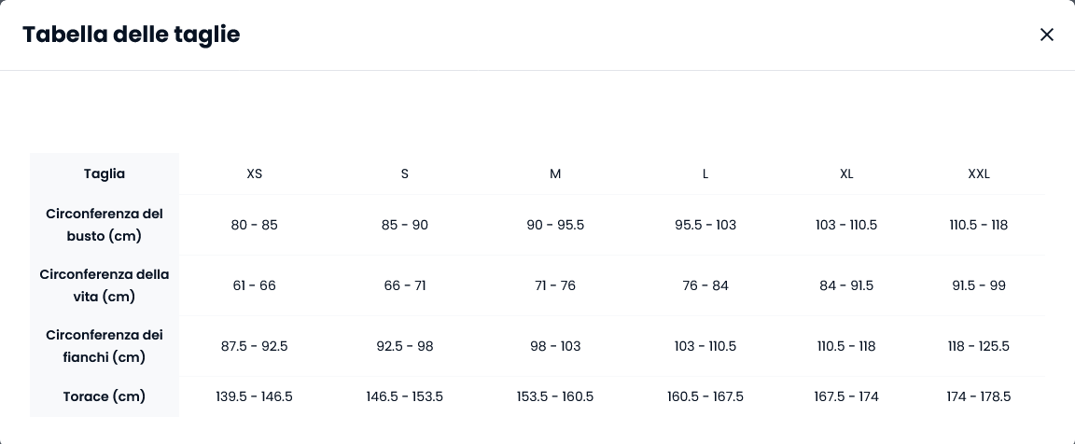Click the 103 - 110.5 hips value

(705, 346)
